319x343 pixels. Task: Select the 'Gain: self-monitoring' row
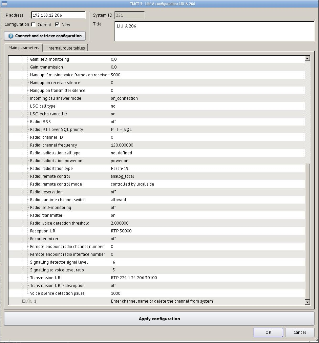pyautogui.click(x=156, y=59)
